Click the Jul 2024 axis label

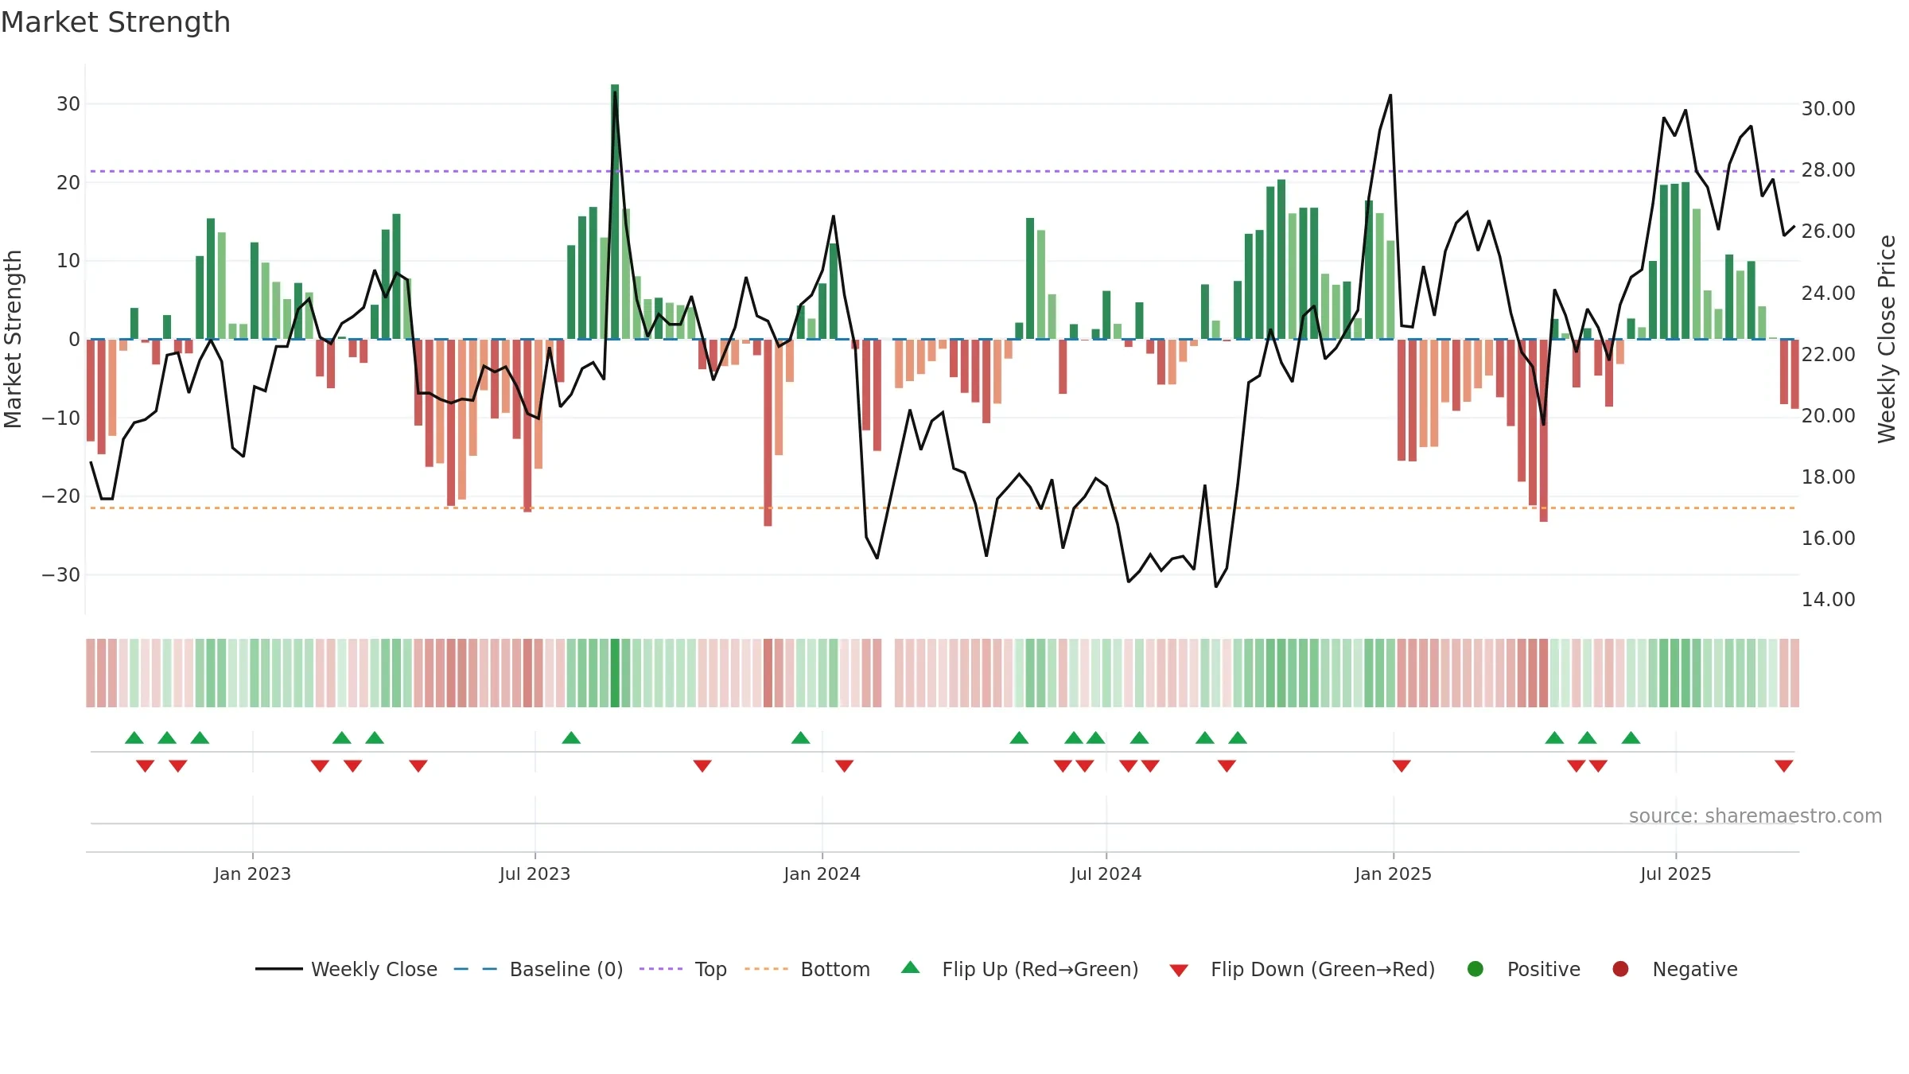1106,874
